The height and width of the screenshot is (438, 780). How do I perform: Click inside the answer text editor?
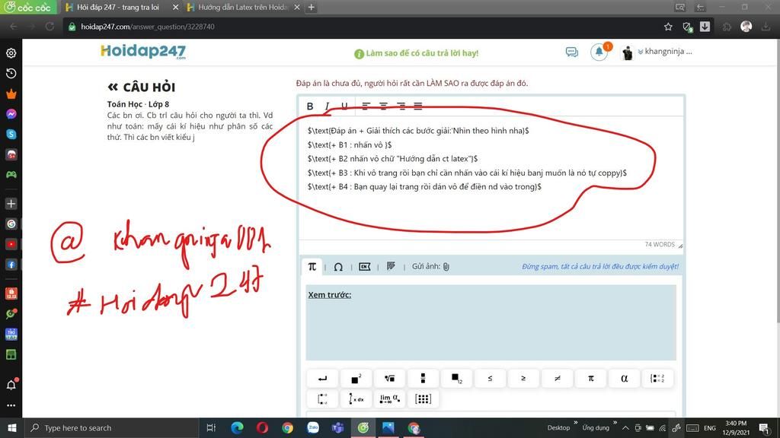tap(491, 179)
